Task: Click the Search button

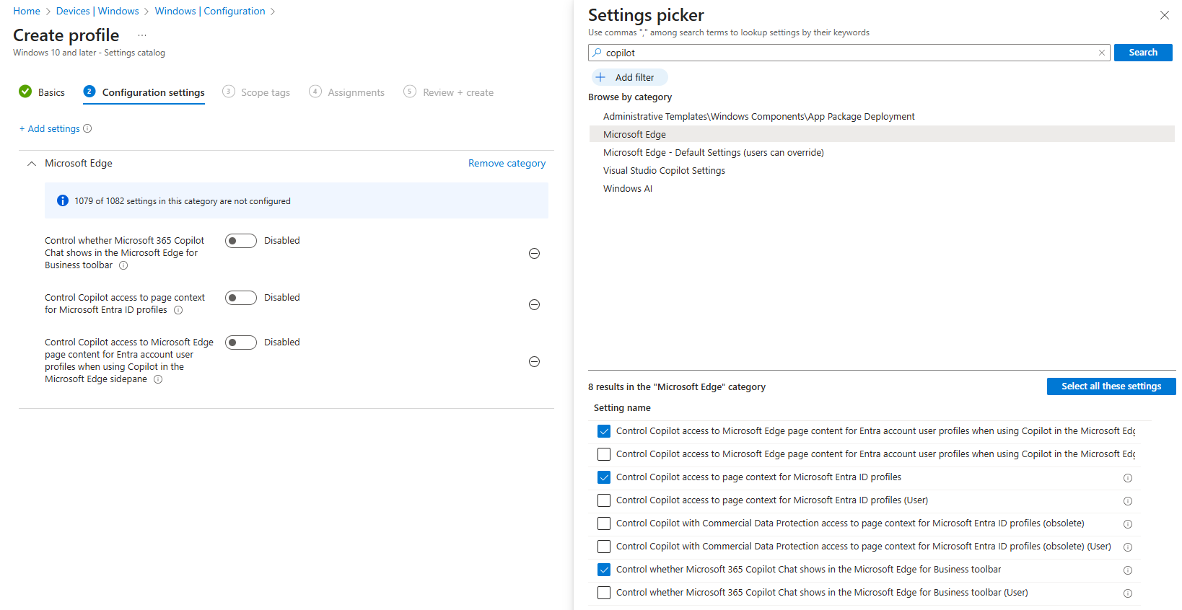Action: pyautogui.click(x=1142, y=53)
